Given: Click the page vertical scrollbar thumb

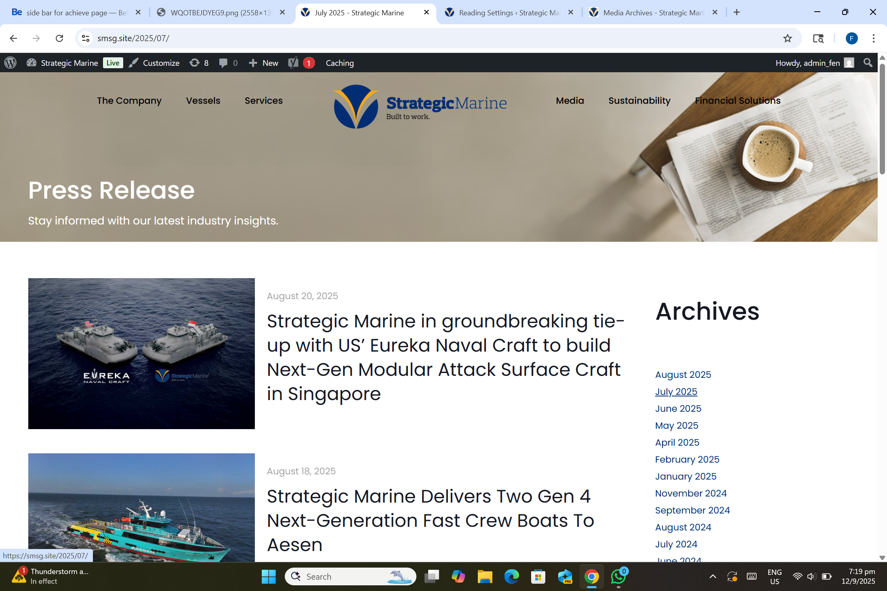Looking at the screenshot, I should (x=882, y=119).
